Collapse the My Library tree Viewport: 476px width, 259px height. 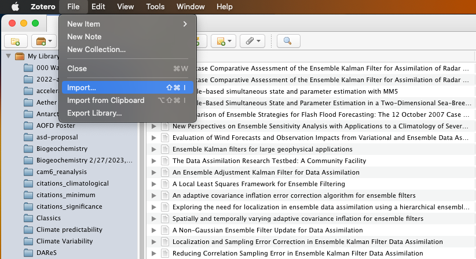coord(8,56)
